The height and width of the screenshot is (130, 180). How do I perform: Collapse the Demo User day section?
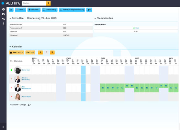pyautogui.click(x=10, y=18)
